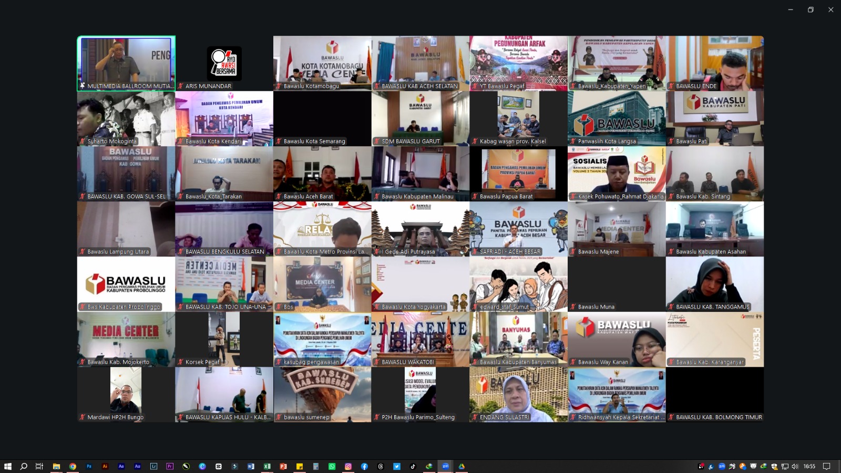The height and width of the screenshot is (473, 841).
Task: Open File Explorer from the taskbar
Action: 56,466
